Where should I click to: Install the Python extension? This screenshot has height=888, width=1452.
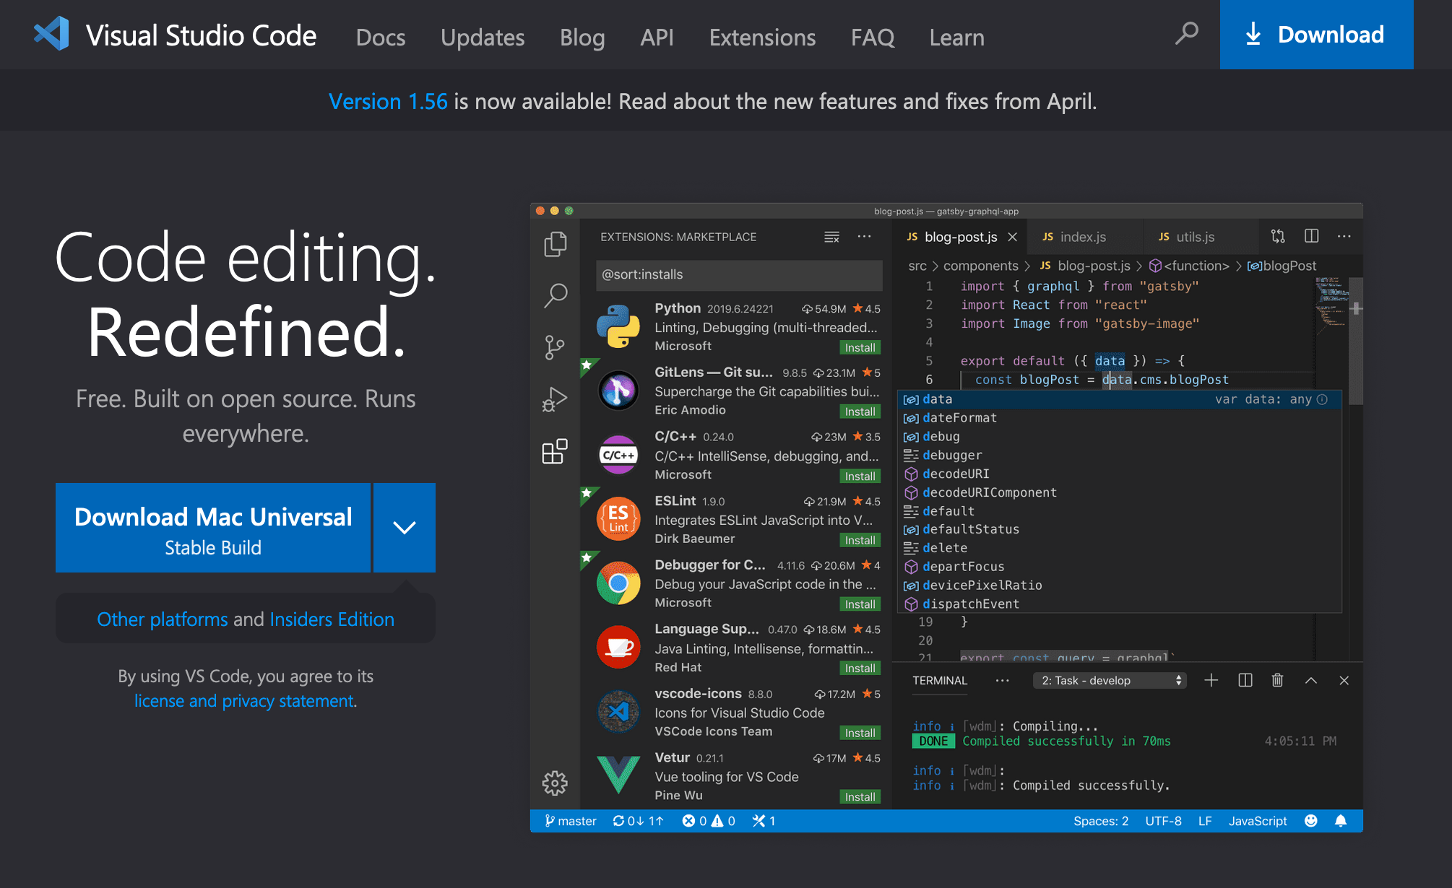860,347
